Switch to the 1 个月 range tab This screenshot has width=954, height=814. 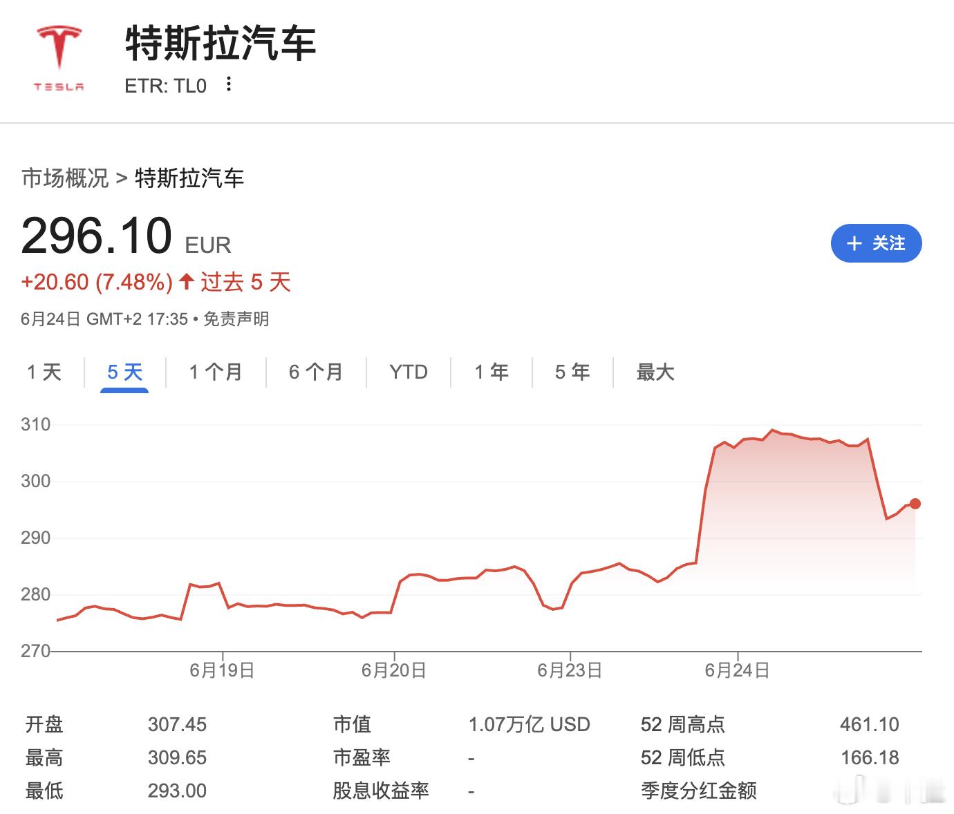[216, 372]
